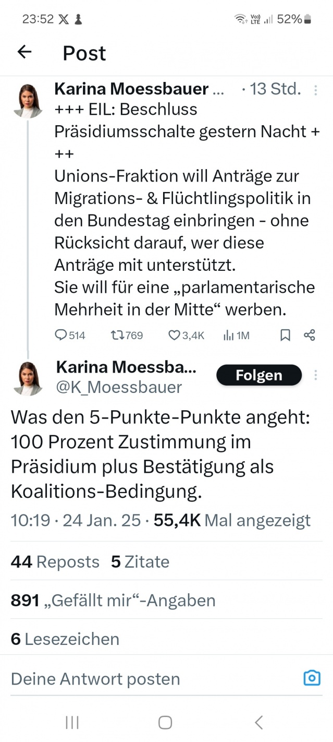Open the @K_Moessbauer profile handle
The width and height of the screenshot is (333, 742).
click(119, 387)
